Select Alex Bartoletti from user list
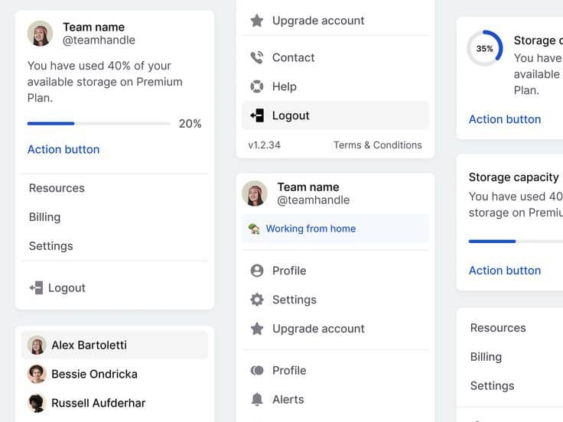563x422 pixels. click(115, 345)
